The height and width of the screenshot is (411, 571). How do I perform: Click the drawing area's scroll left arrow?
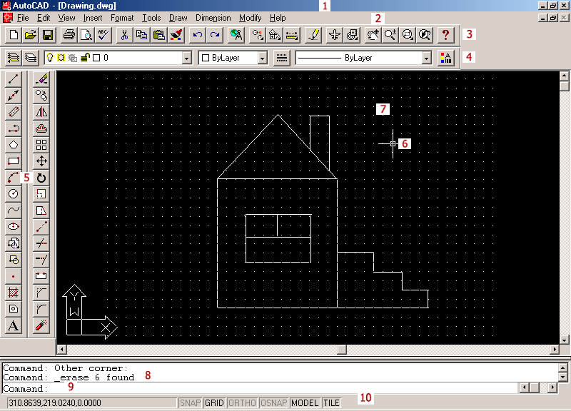coord(61,350)
